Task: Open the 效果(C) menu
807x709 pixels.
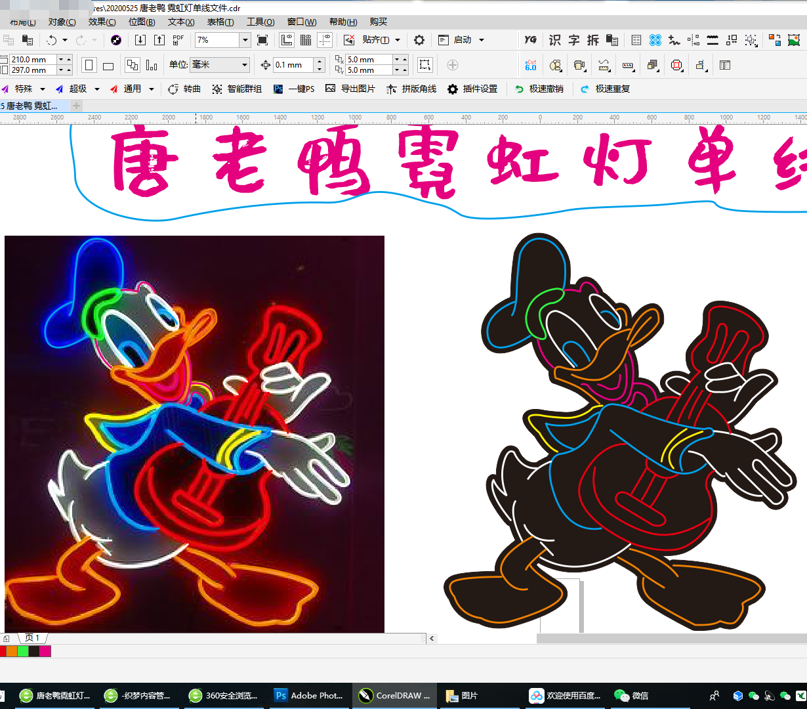Action: pos(102,22)
